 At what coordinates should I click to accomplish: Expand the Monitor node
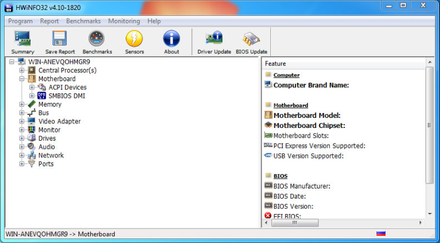[22, 130]
